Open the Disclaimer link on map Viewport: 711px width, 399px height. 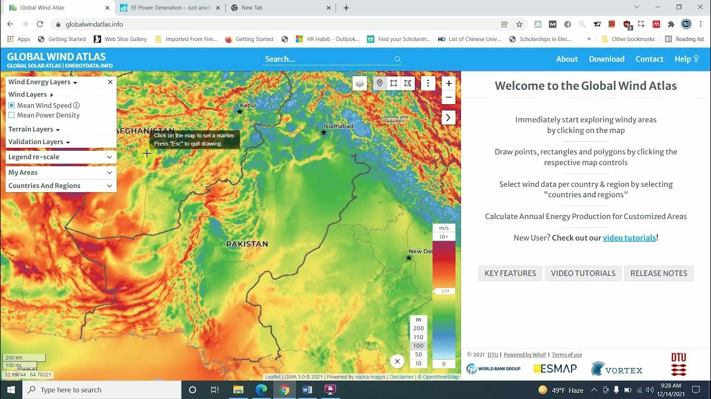402,377
